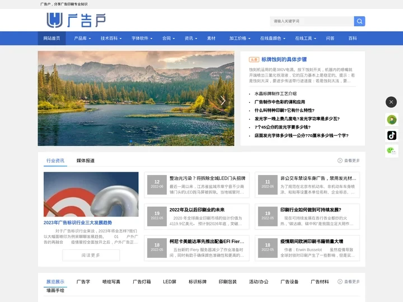Click 查看更多 icon in 行业资讯 section

coord(340,161)
